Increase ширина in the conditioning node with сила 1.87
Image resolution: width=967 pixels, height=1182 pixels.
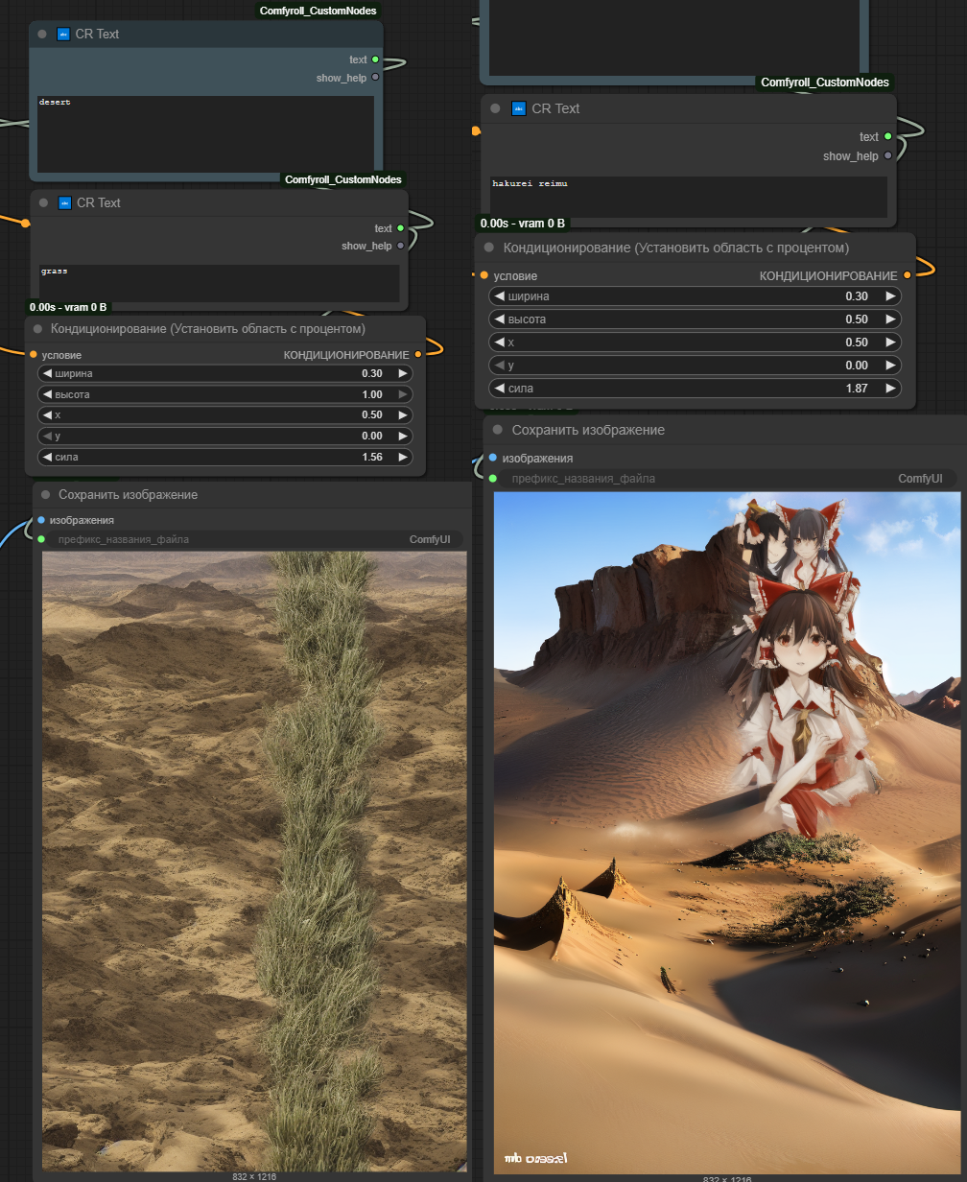[x=891, y=296]
